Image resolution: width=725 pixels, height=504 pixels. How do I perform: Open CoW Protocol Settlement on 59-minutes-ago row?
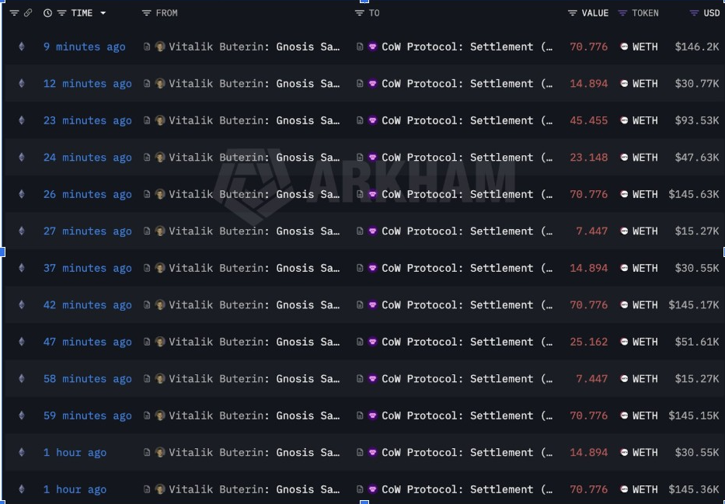[467, 415]
